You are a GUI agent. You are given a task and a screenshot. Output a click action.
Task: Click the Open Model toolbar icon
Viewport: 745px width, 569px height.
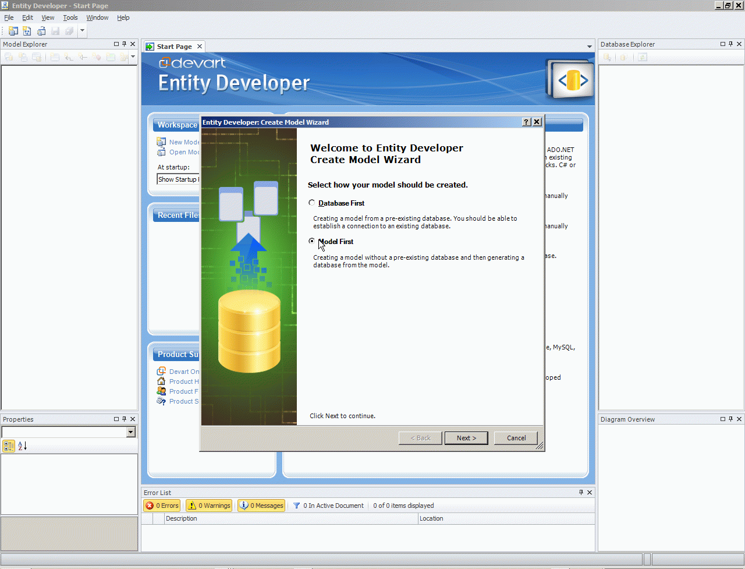[41, 31]
